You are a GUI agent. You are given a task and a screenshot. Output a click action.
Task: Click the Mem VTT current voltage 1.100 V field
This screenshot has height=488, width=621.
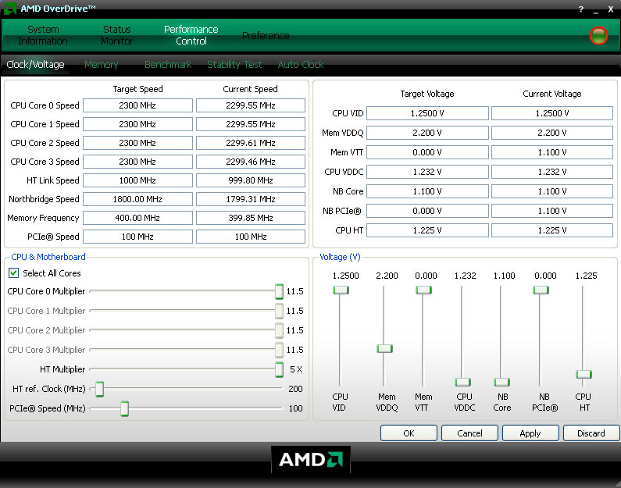pyautogui.click(x=552, y=152)
